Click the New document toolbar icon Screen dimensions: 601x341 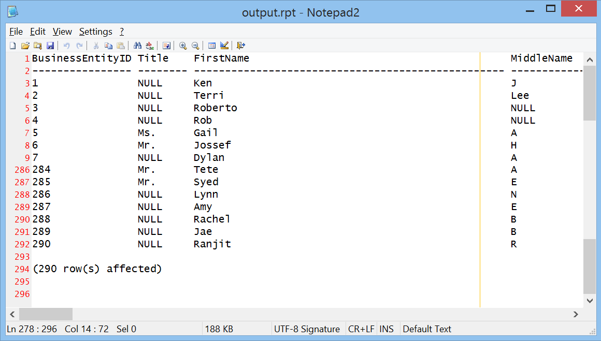coord(12,46)
